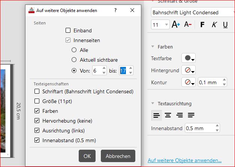This screenshot has width=235, height=167.
Task: Align text right
Action: (180, 115)
